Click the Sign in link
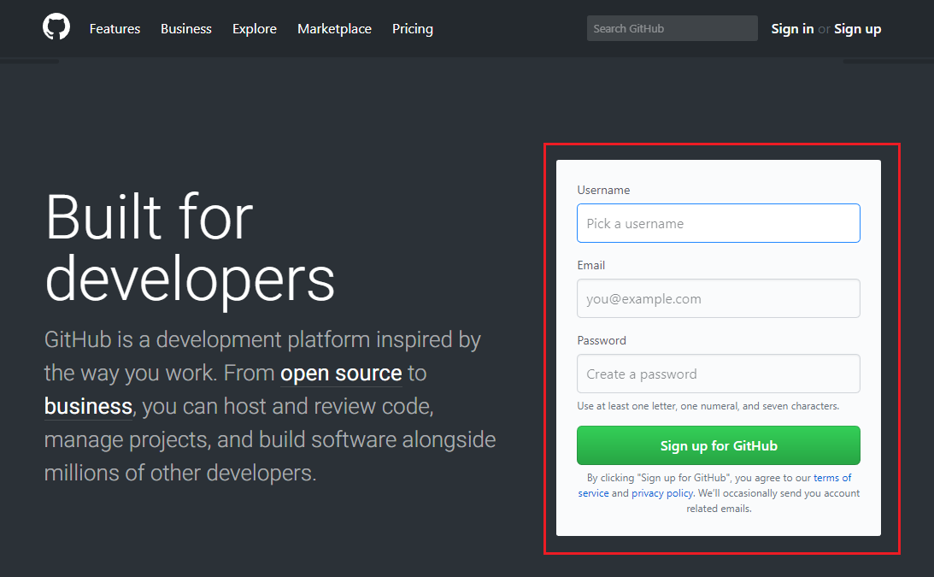Image resolution: width=934 pixels, height=577 pixels. (x=792, y=28)
